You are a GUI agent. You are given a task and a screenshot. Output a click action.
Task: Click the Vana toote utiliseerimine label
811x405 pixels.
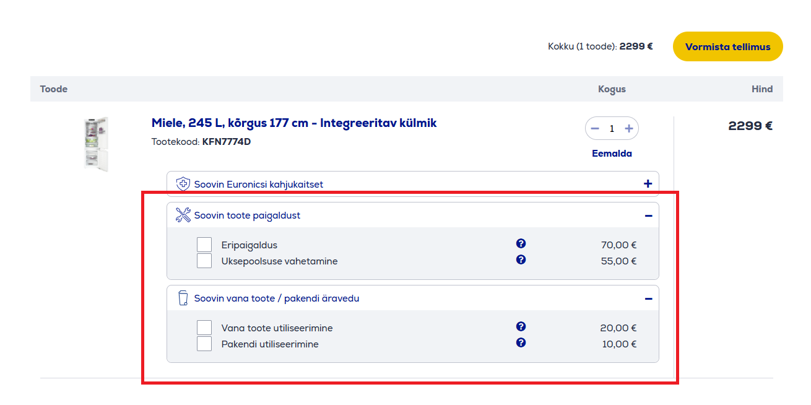coord(277,328)
